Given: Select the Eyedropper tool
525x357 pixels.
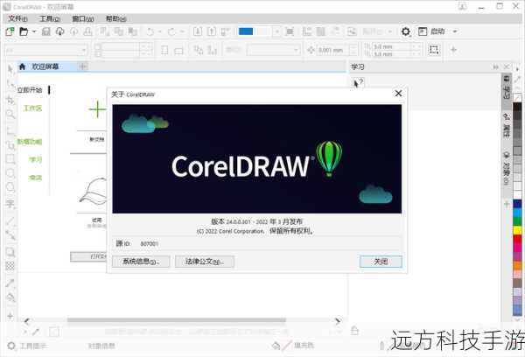Looking at the screenshot, I should point(10,283).
